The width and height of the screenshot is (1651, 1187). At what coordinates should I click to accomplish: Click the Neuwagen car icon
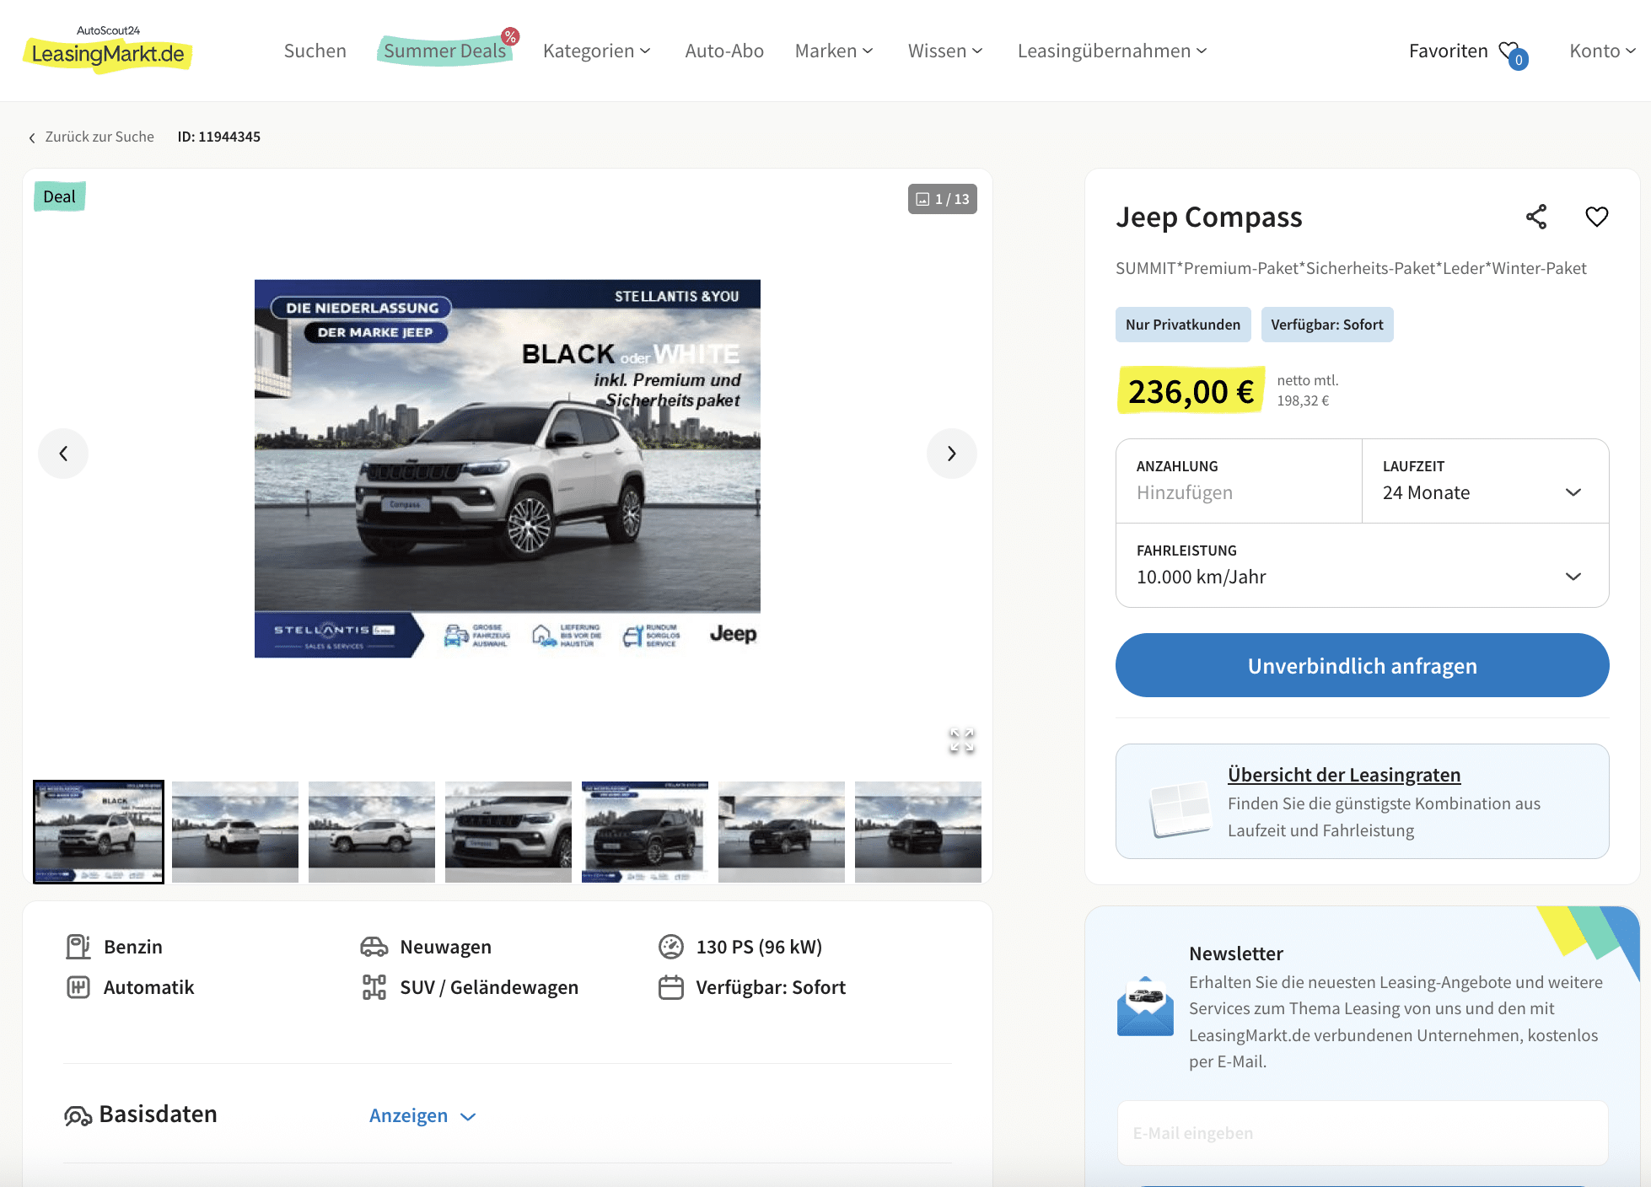pos(374,947)
